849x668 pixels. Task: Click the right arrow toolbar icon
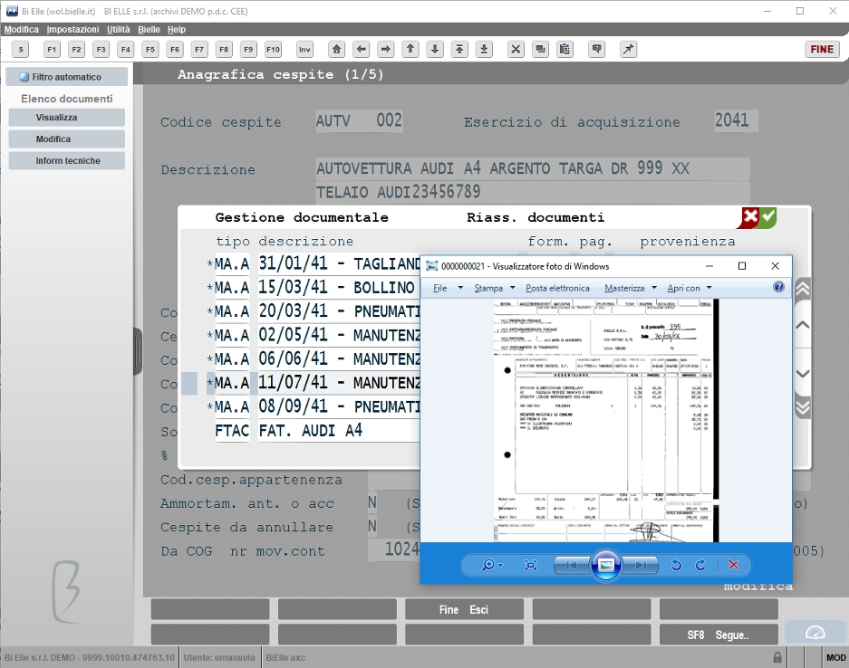pyautogui.click(x=385, y=50)
